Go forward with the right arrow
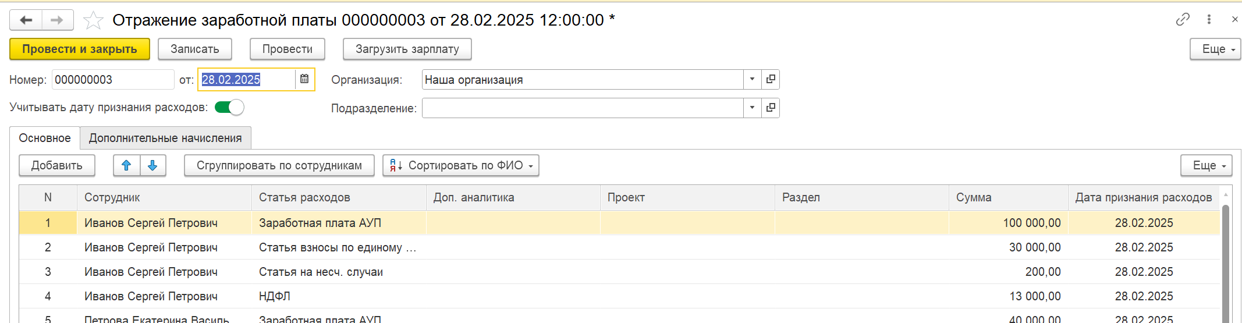The height and width of the screenshot is (323, 1242). tap(57, 20)
